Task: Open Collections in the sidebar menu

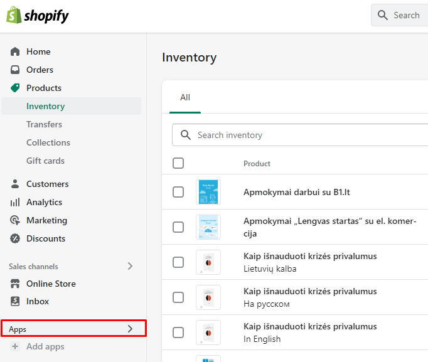Action: (48, 142)
